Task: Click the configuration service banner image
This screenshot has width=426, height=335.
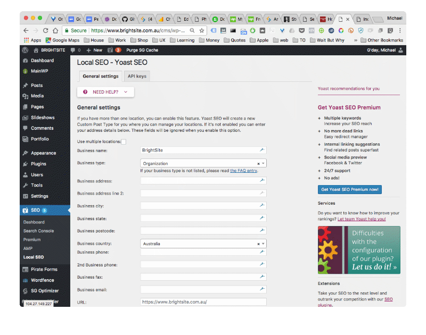Action: click(359, 250)
